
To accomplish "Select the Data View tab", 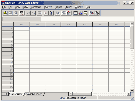I will tap(16, 94).
